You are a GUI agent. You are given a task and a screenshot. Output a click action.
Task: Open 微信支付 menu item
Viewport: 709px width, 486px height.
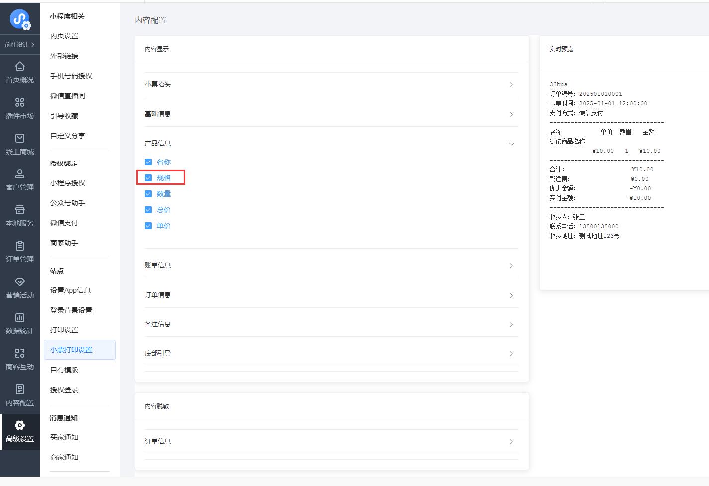64,223
